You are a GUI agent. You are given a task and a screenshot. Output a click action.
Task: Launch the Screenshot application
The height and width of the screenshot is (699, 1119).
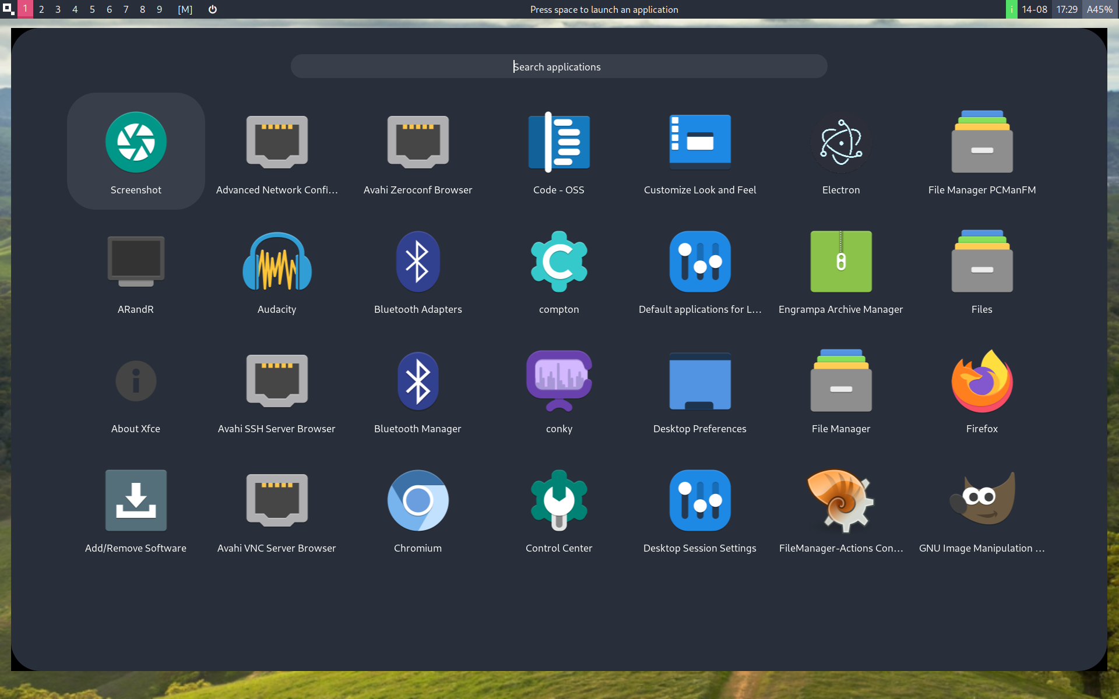point(136,151)
